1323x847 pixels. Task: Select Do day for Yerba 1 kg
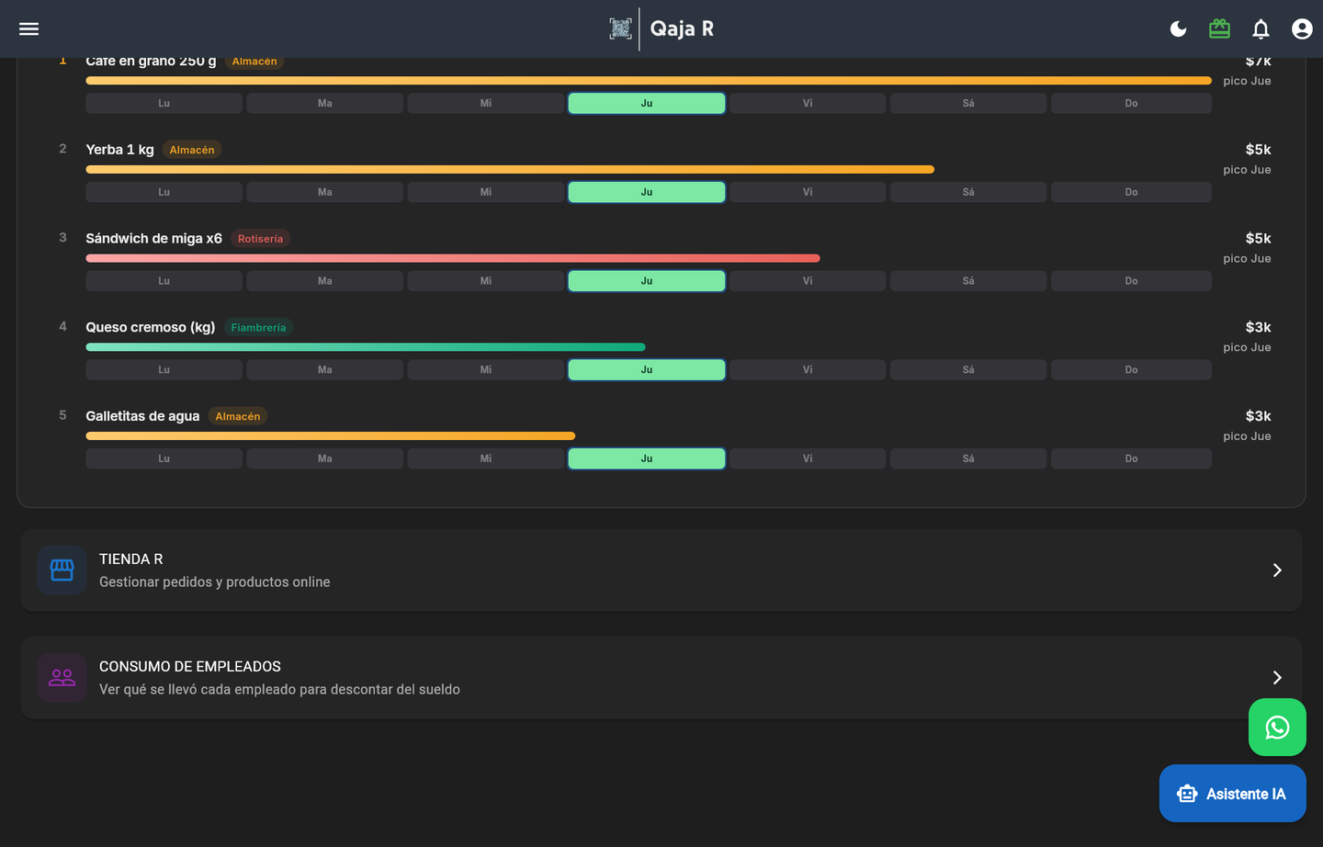click(1131, 192)
